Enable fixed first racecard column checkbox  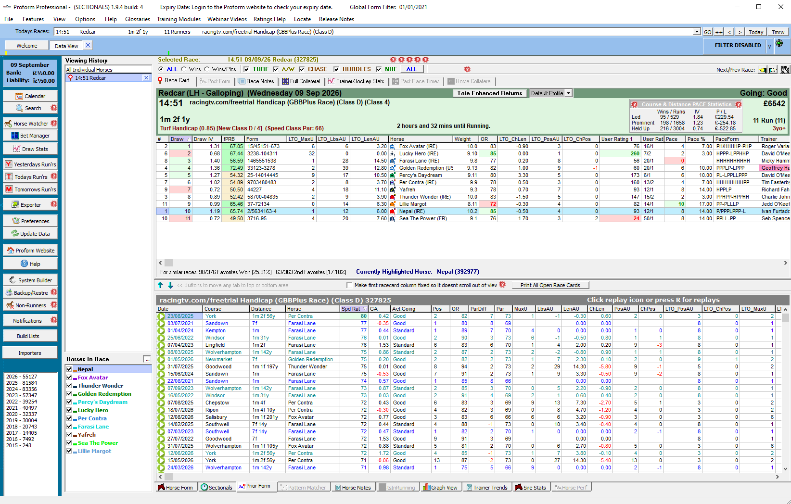tap(349, 285)
